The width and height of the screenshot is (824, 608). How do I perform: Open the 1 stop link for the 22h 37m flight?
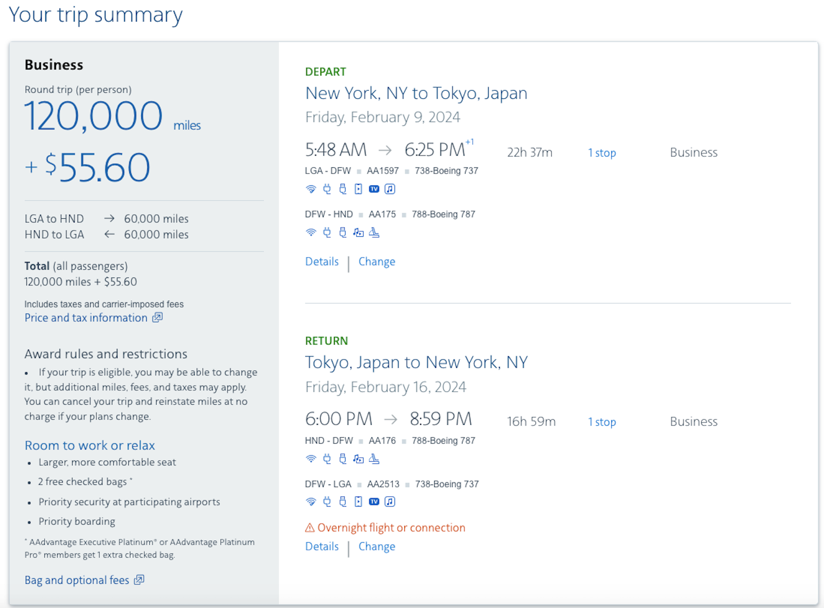coord(602,153)
